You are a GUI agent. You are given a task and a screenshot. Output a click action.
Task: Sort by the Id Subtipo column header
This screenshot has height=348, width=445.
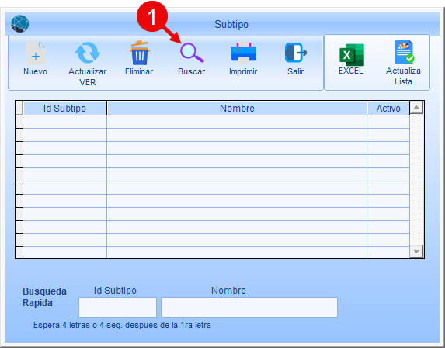pyautogui.click(x=64, y=108)
